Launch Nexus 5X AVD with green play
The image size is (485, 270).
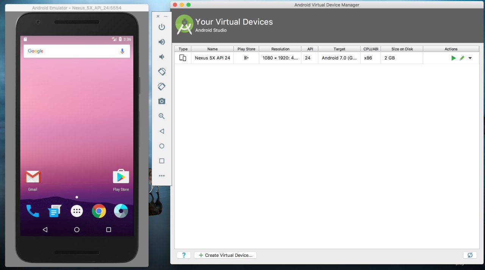453,58
